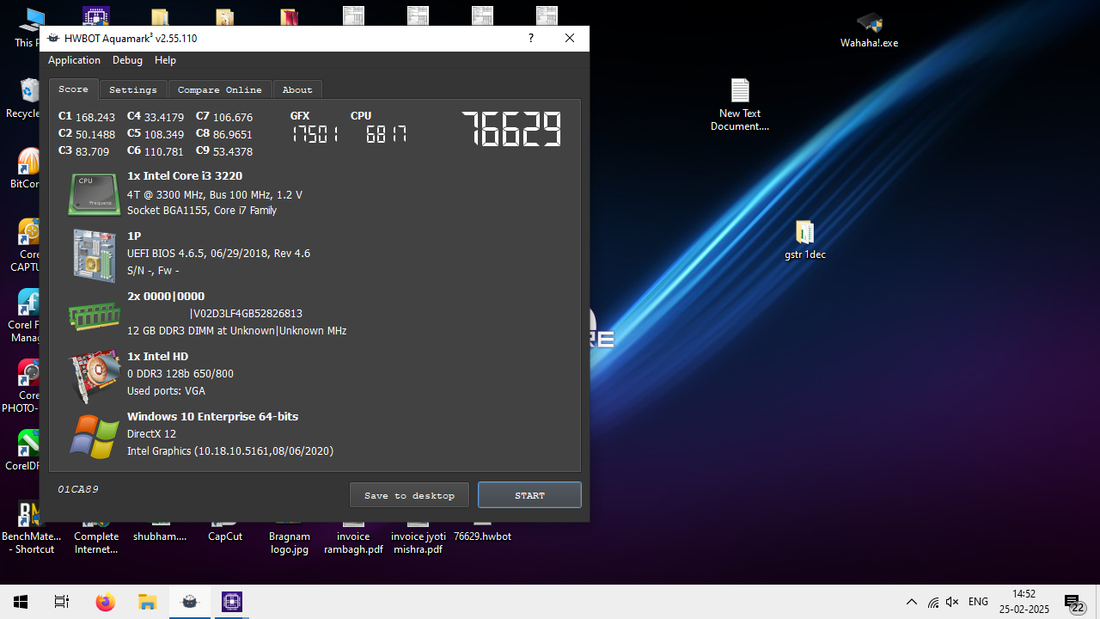Click the taskbar clock and date
Screen dimensions: 1100x619
pos(1024,602)
